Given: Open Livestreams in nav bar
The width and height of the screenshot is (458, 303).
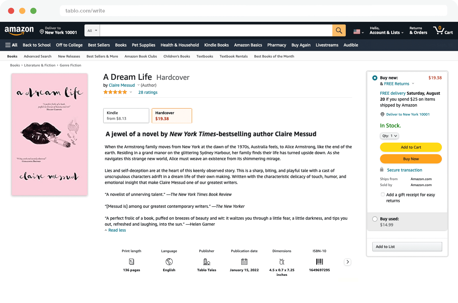Looking at the screenshot, I should 327,45.
